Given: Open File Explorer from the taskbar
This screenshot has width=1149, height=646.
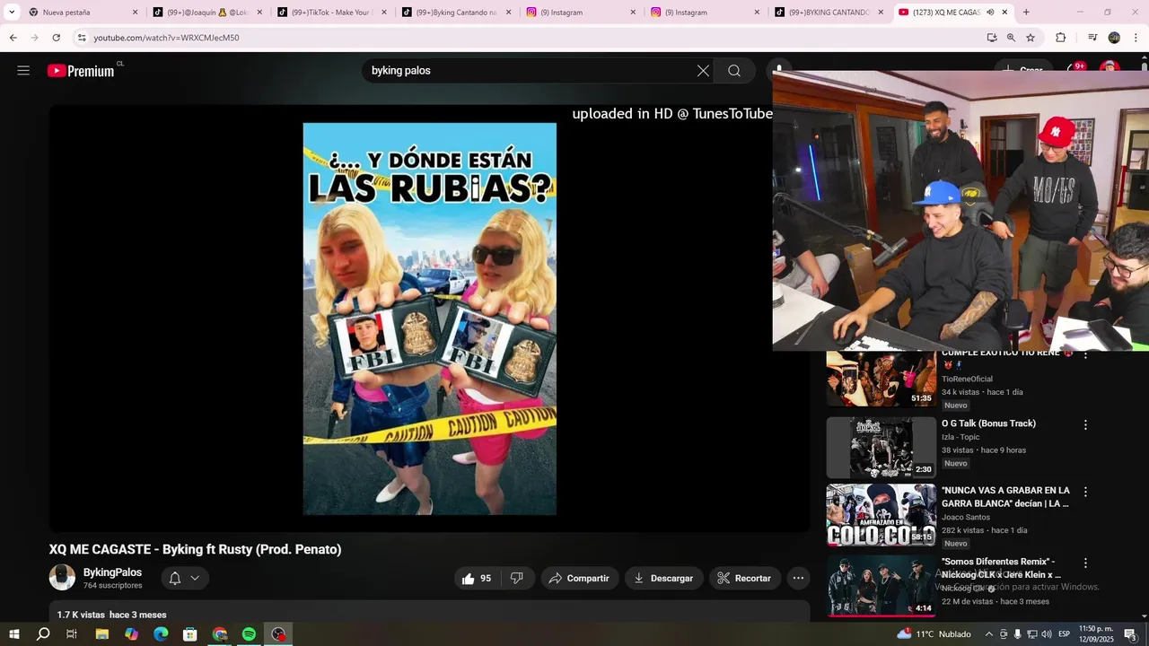Looking at the screenshot, I should point(102,634).
